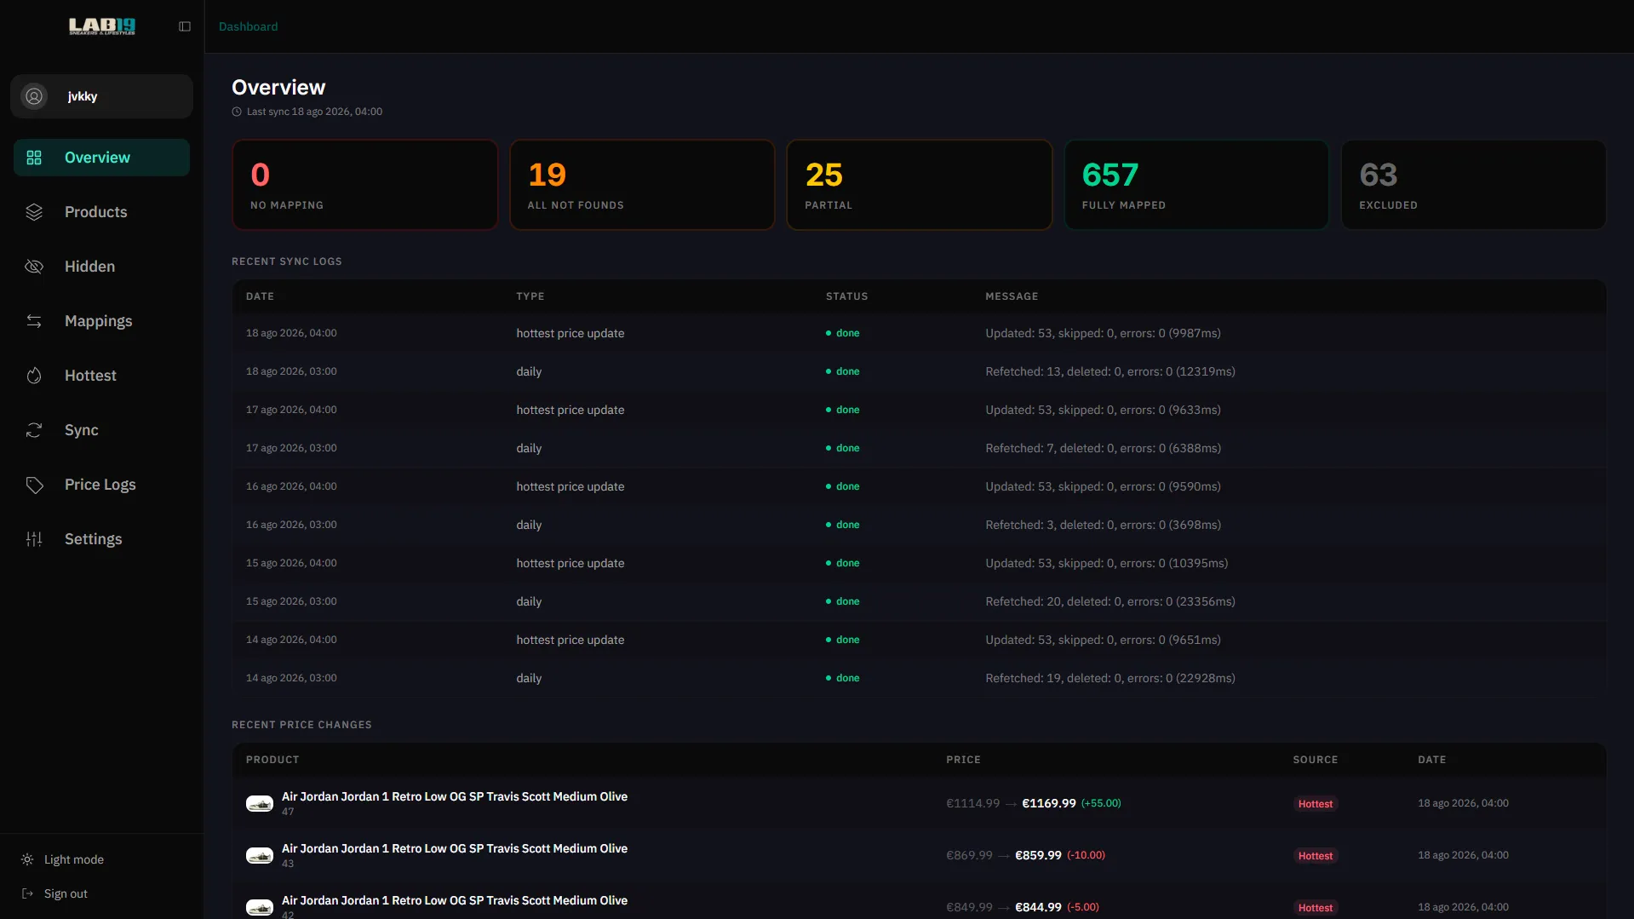Click the €1169.99 new price value
Image resolution: width=1634 pixels, height=919 pixels.
tap(1048, 803)
